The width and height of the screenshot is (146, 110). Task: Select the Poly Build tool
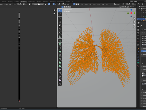click(60, 63)
